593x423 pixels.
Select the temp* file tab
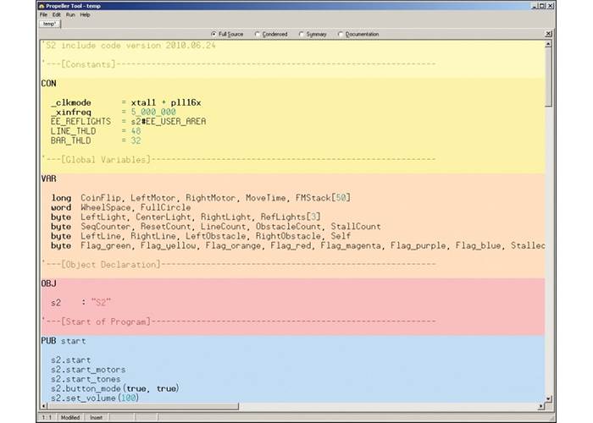(48, 24)
